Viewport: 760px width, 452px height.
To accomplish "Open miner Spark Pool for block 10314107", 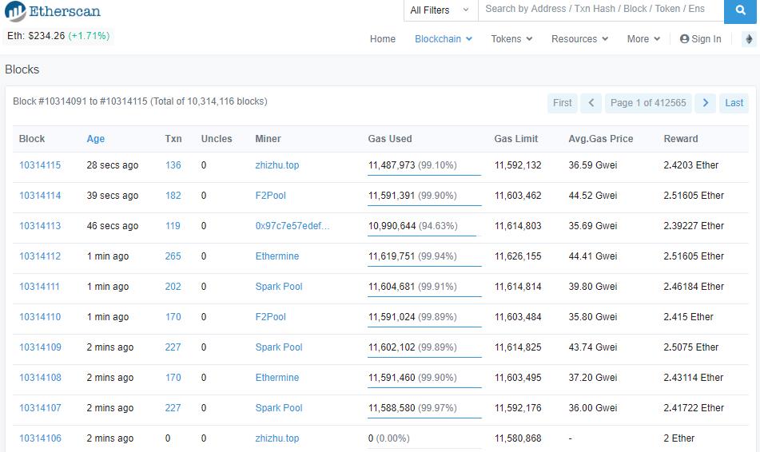I will 279,408.
